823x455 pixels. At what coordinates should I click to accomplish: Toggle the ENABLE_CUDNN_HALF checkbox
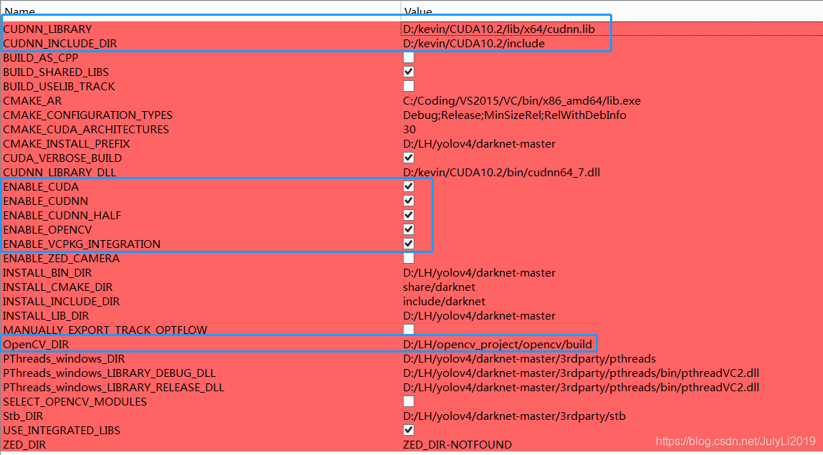coord(409,215)
